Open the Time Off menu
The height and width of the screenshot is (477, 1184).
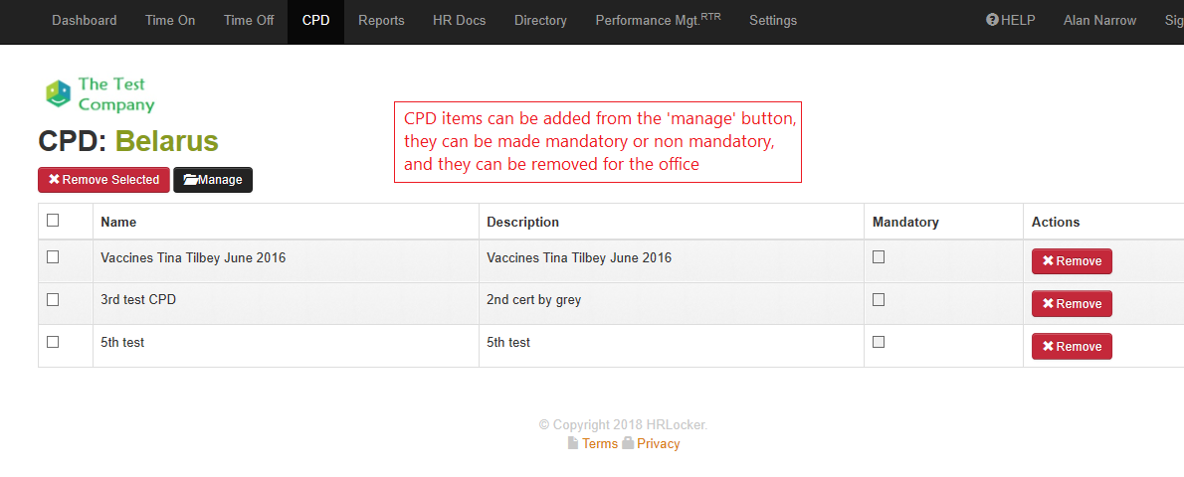point(249,20)
